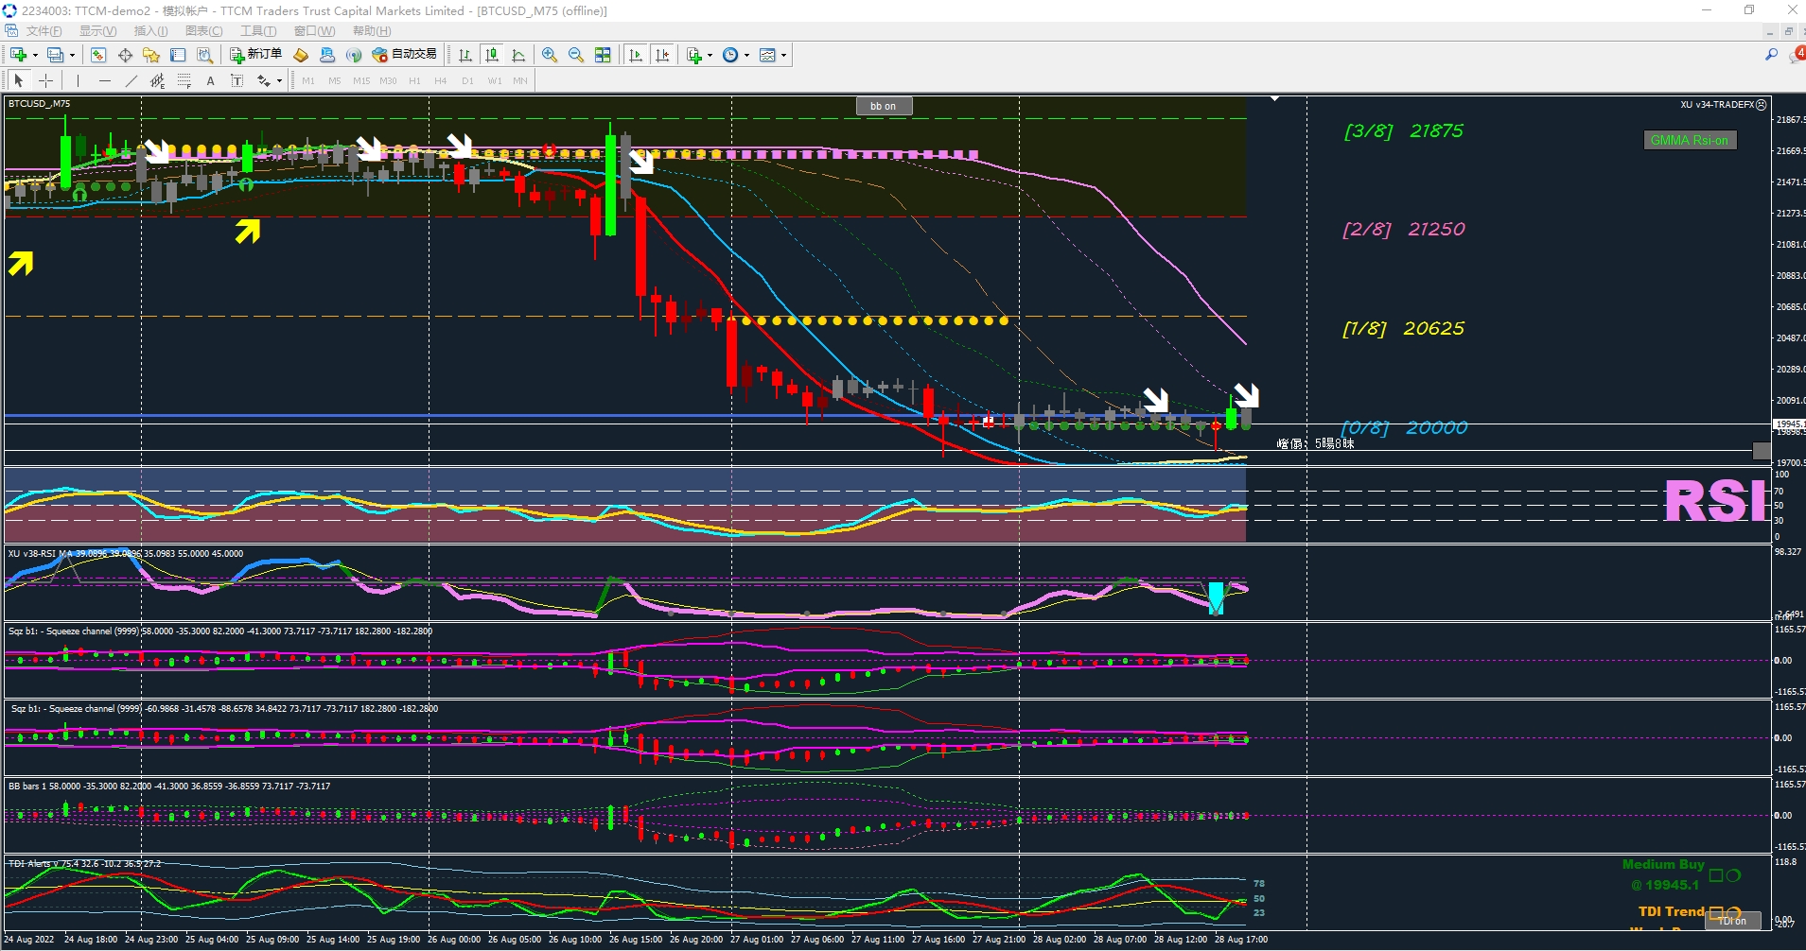Click the BTCUSD_,M75 chart symbol label
This screenshot has height=951, width=1806.
click(x=39, y=103)
